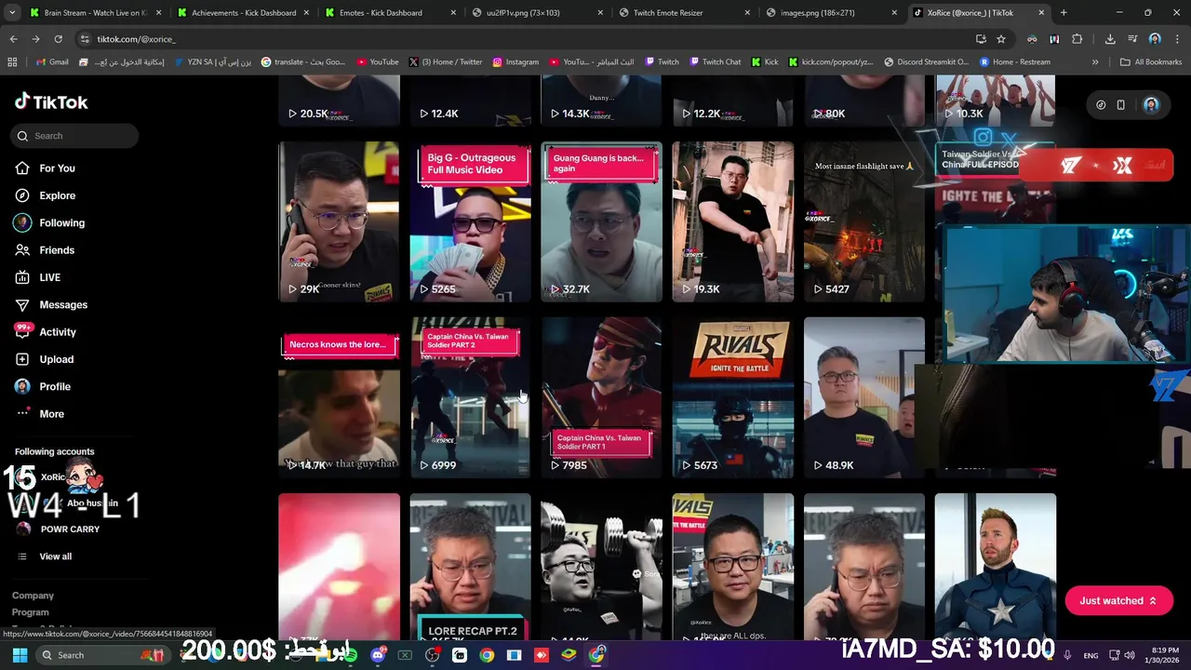
Task: Open Necros knows the lore video
Action: pos(339,397)
